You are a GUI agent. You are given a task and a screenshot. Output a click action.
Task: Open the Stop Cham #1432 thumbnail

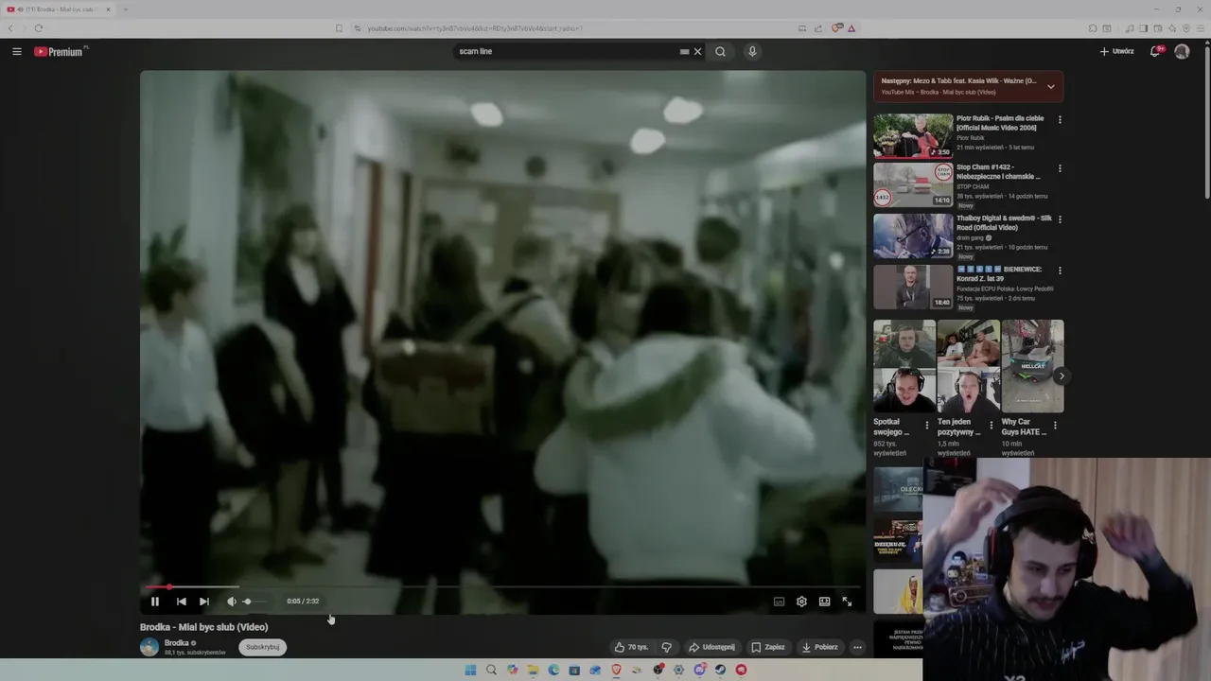913,185
